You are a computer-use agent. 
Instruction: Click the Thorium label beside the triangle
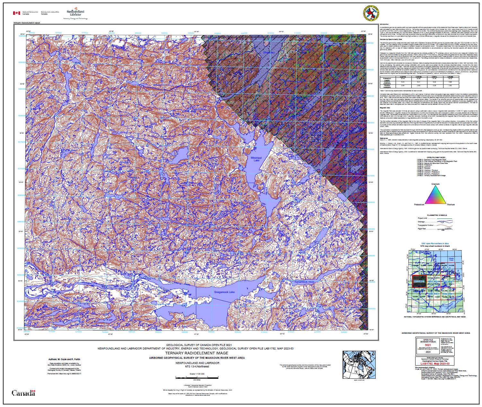(451, 205)
